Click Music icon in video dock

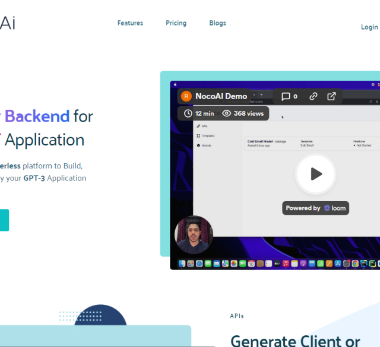point(286,264)
